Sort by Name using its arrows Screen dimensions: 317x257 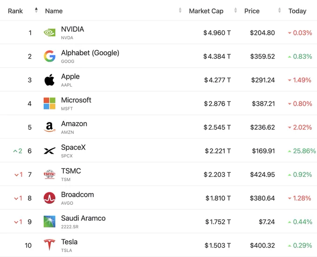[180, 10]
